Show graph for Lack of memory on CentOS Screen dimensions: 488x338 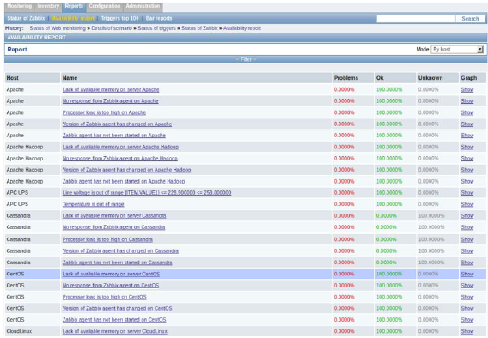click(x=467, y=274)
